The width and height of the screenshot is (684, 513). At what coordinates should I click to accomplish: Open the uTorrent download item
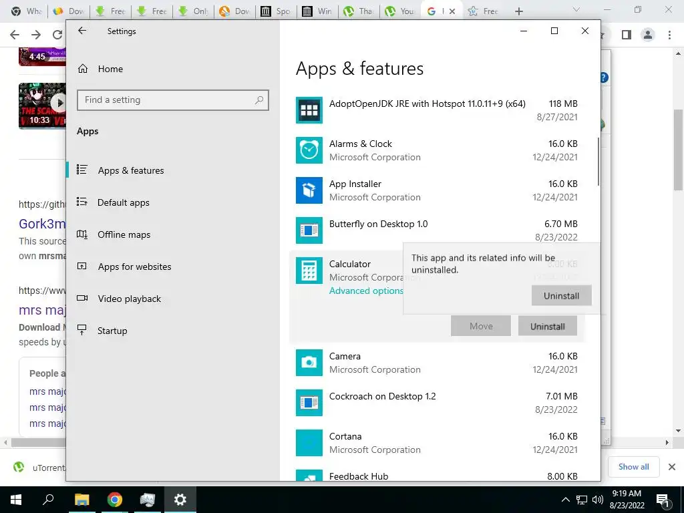coord(38,468)
